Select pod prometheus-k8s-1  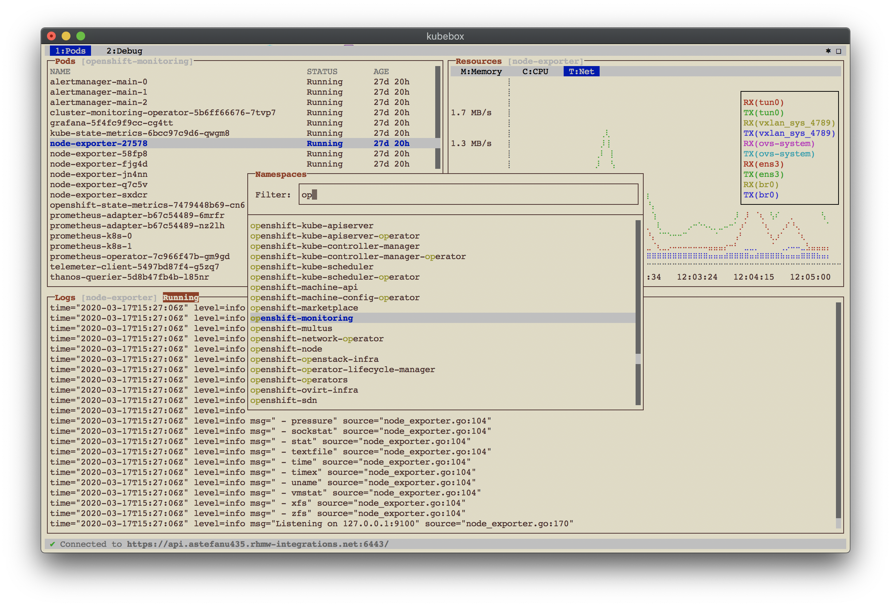click(91, 246)
